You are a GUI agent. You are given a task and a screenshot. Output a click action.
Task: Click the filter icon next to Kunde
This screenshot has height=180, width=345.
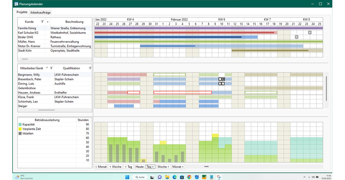42,21
